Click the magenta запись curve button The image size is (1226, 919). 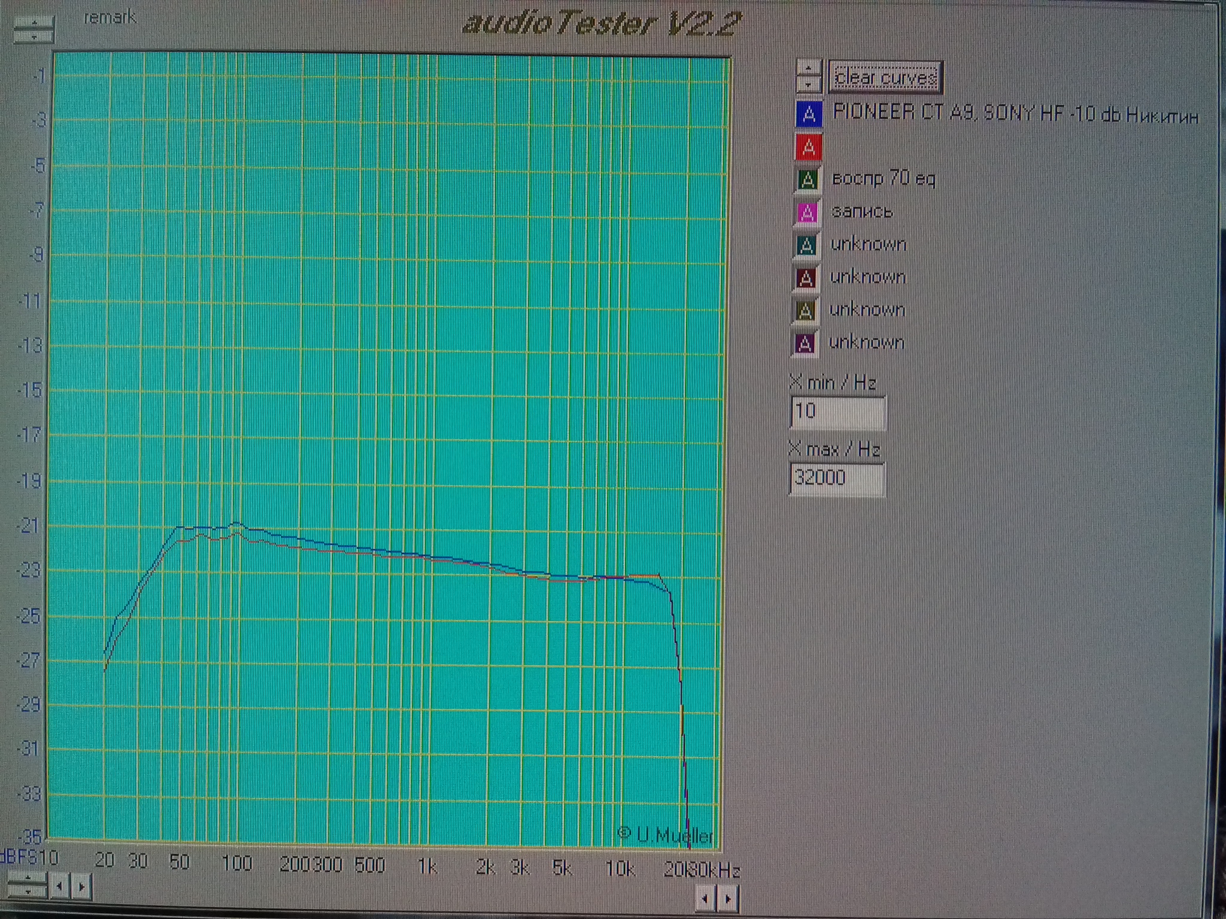pyautogui.click(x=807, y=212)
